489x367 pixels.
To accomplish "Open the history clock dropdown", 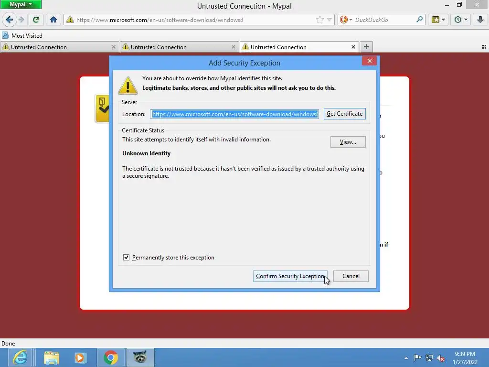I will (x=461, y=20).
